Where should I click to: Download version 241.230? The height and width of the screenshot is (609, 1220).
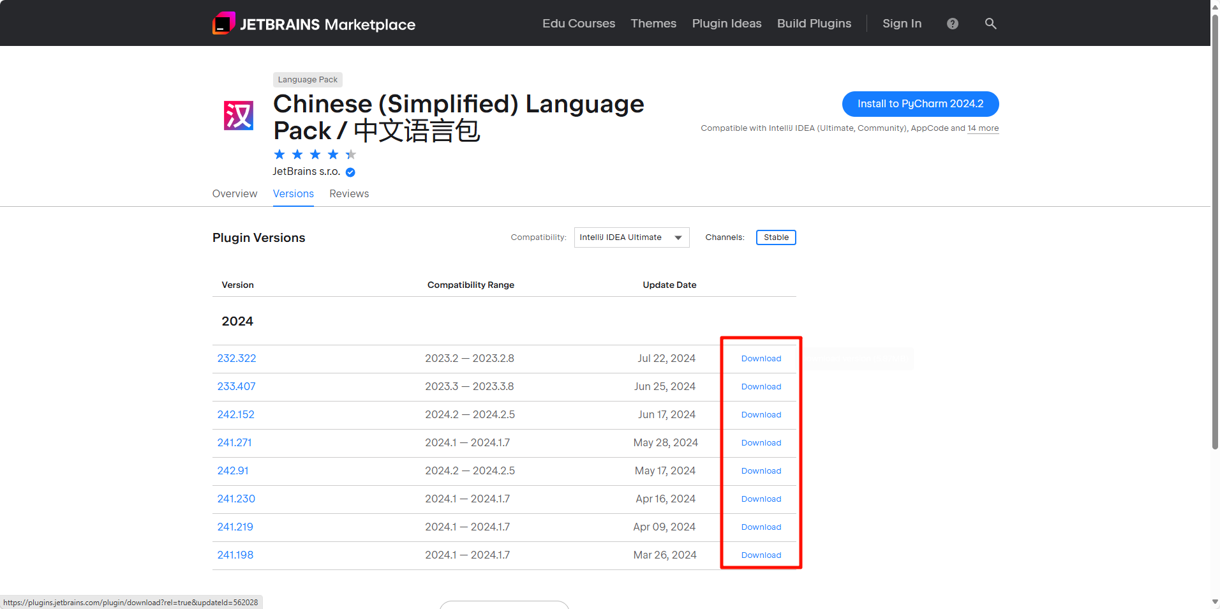click(x=761, y=499)
